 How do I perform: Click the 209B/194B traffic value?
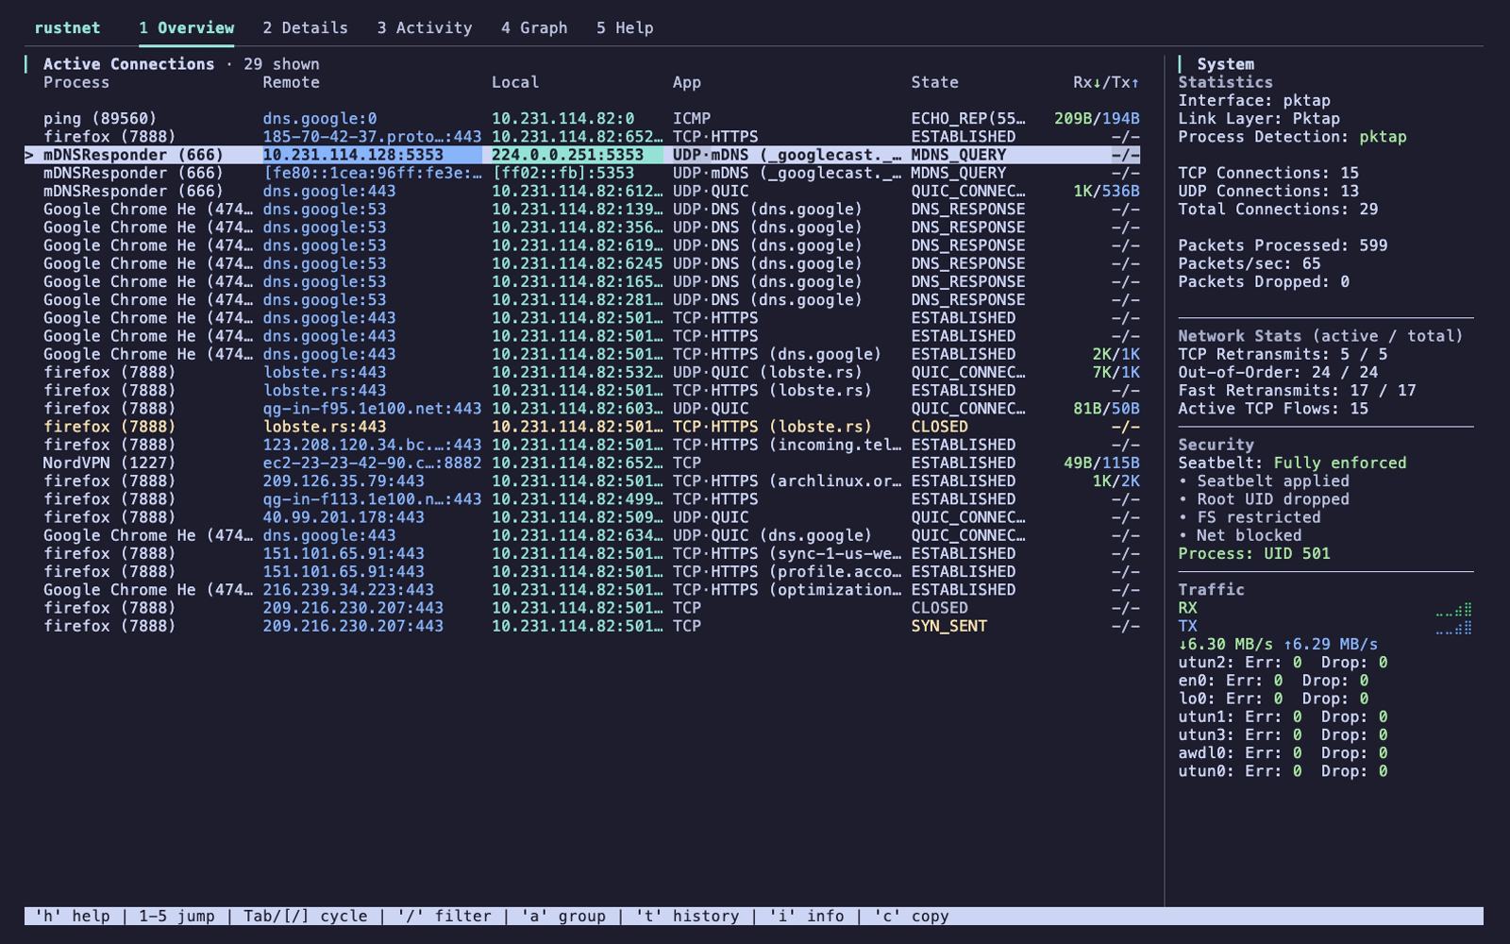1097,119
